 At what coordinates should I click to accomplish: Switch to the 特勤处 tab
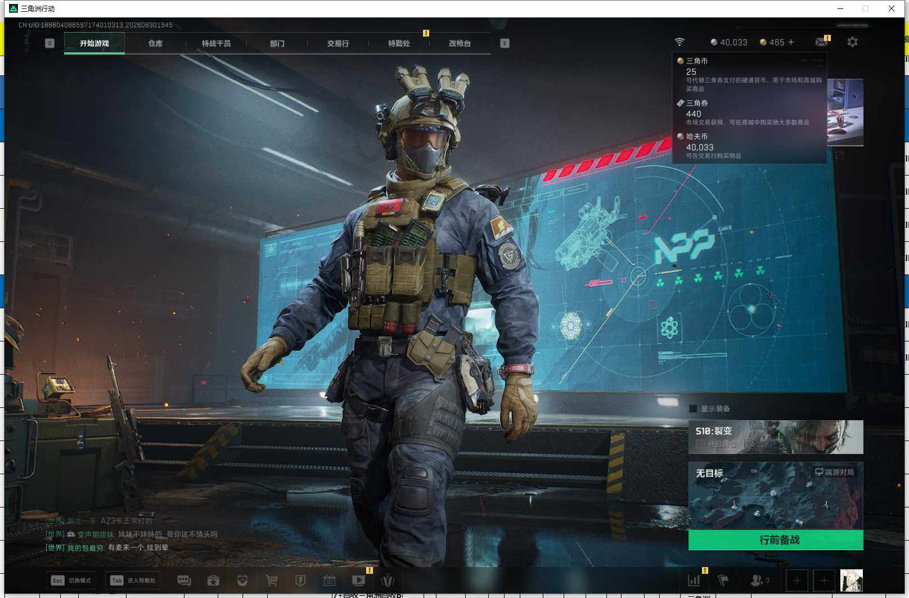click(x=399, y=43)
